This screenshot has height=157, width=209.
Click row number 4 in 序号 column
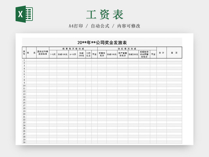coord(24,68)
